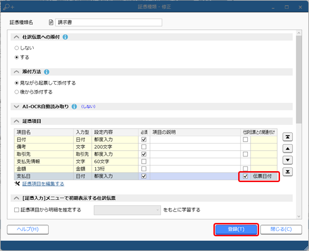Toggle 必須 checkbox for 日付 row
Screen dimensions: 309x251
(144, 139)
